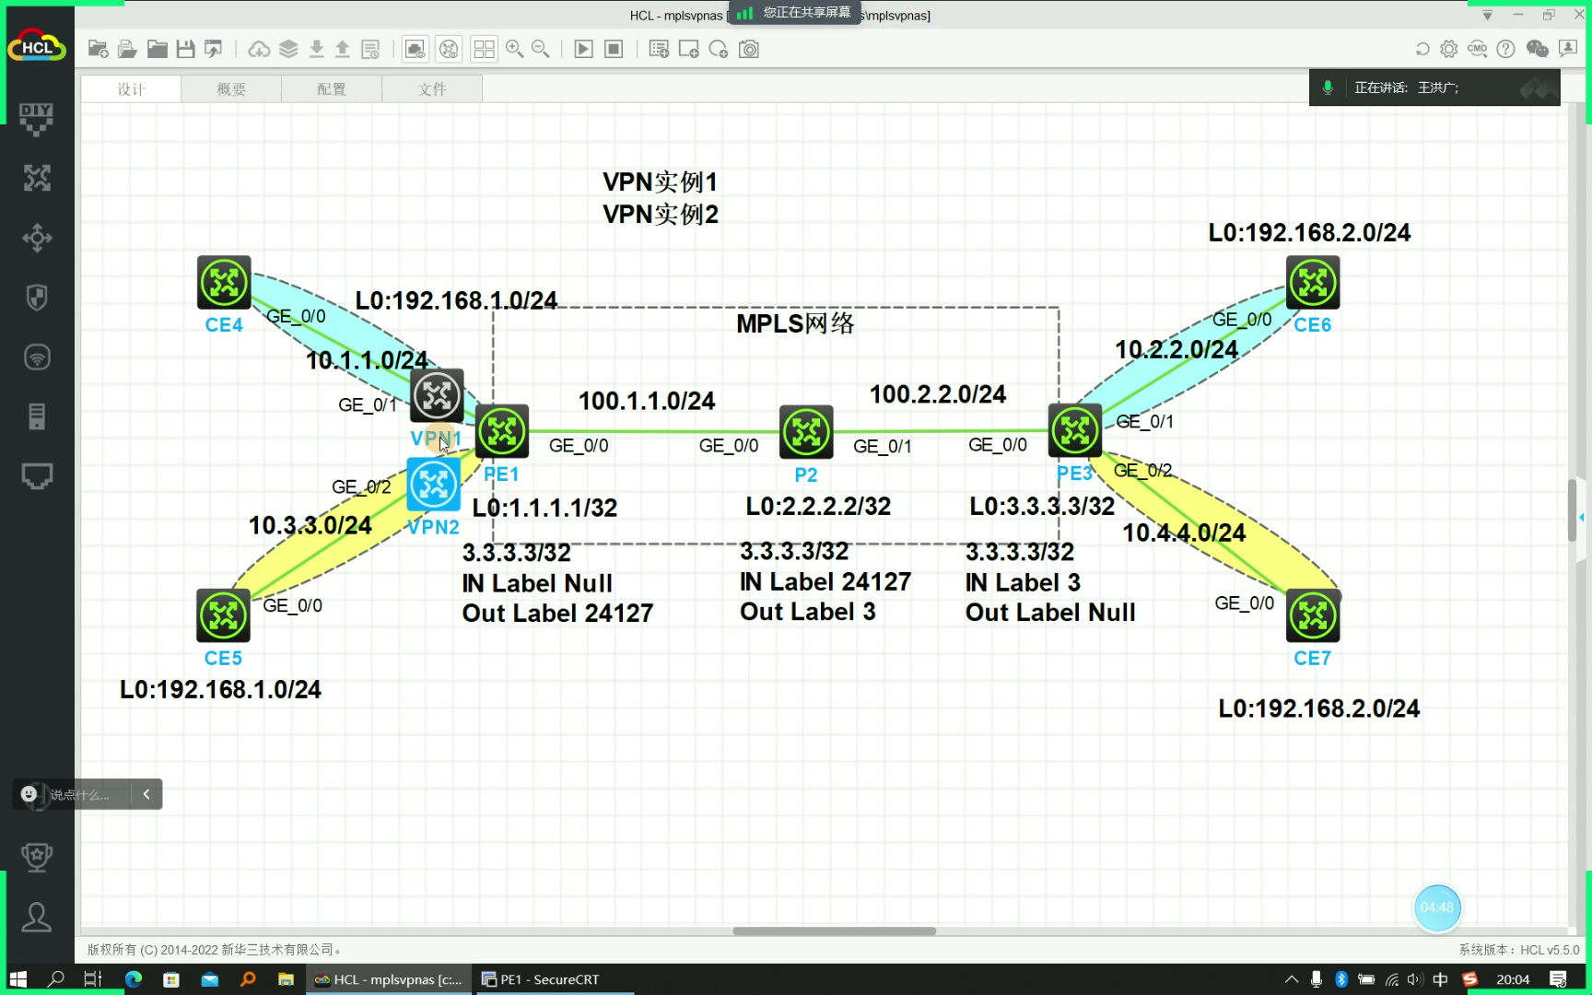The image size is (1592, 995).
Task: Click the WeChat icon in toolbar
Action: [1537, 49]
